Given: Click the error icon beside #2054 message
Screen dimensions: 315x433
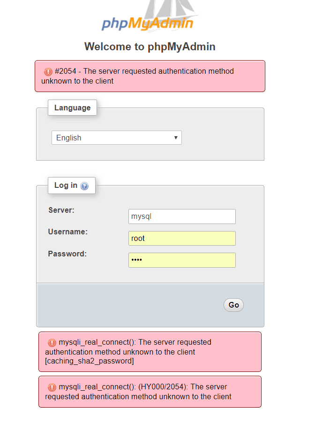Looking at the screenshot, I should pos(48,72).
